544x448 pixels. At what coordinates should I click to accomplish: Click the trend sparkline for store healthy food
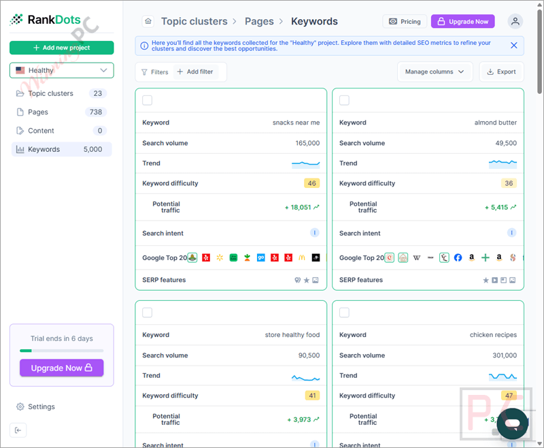305,377
